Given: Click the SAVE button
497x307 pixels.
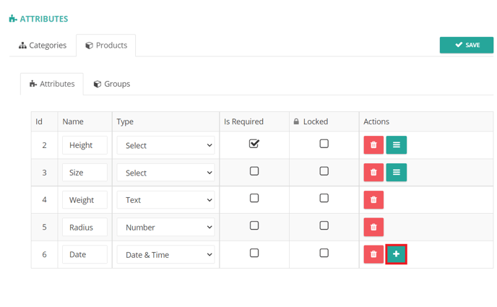Looking at the screenshot, I should click(x=466, y=45).
